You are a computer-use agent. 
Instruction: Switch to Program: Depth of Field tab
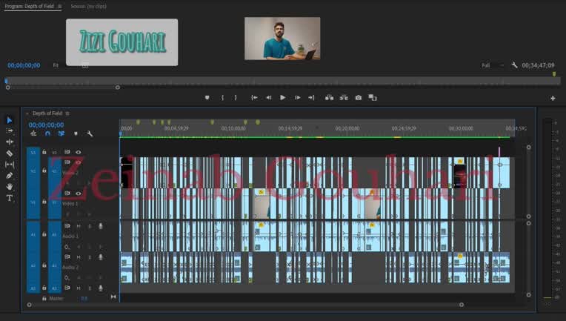(x=29, y=6)
